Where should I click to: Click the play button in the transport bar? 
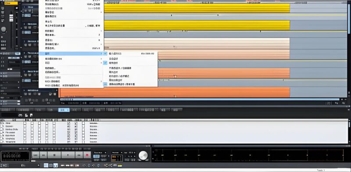click(x=68, y=155)
